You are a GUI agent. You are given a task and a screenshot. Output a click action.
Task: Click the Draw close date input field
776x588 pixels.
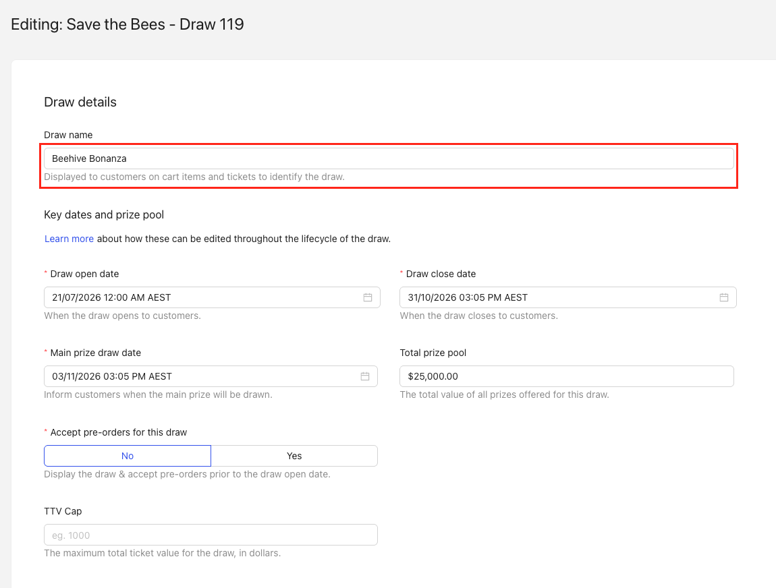567,297
